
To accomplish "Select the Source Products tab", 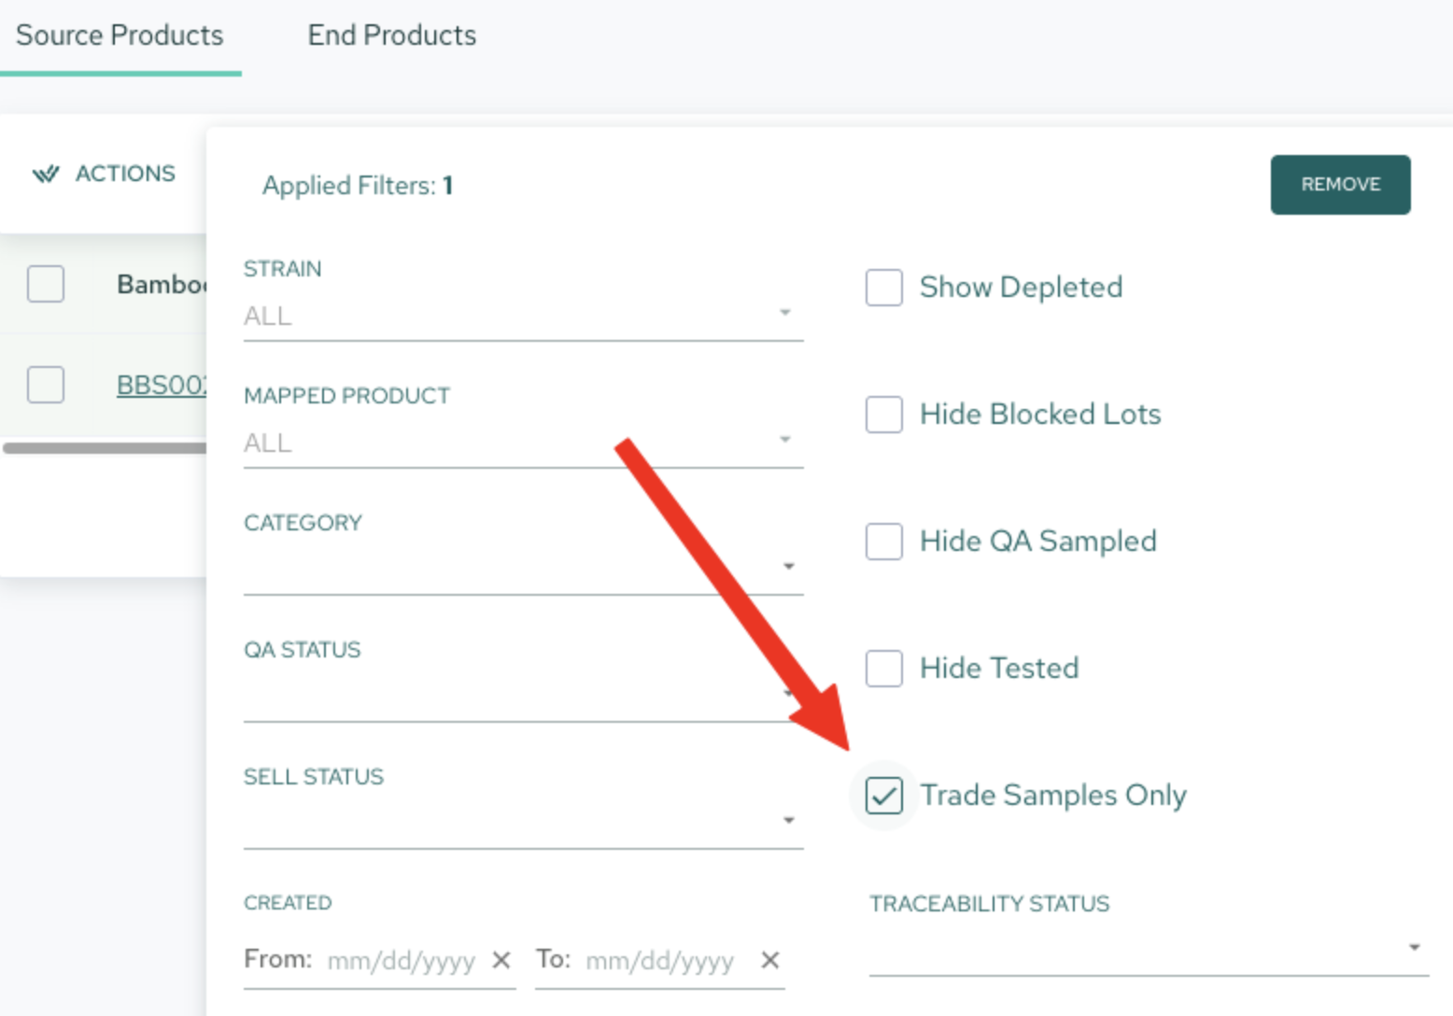I will pyautogui.click(x=120, y=35).
